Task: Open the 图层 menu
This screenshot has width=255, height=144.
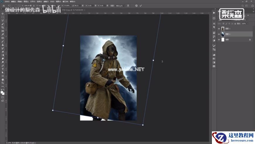Action: click(x=26, y=1)
